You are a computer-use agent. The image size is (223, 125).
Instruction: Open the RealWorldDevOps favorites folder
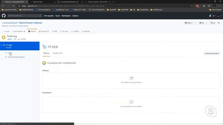click(26, 10)
